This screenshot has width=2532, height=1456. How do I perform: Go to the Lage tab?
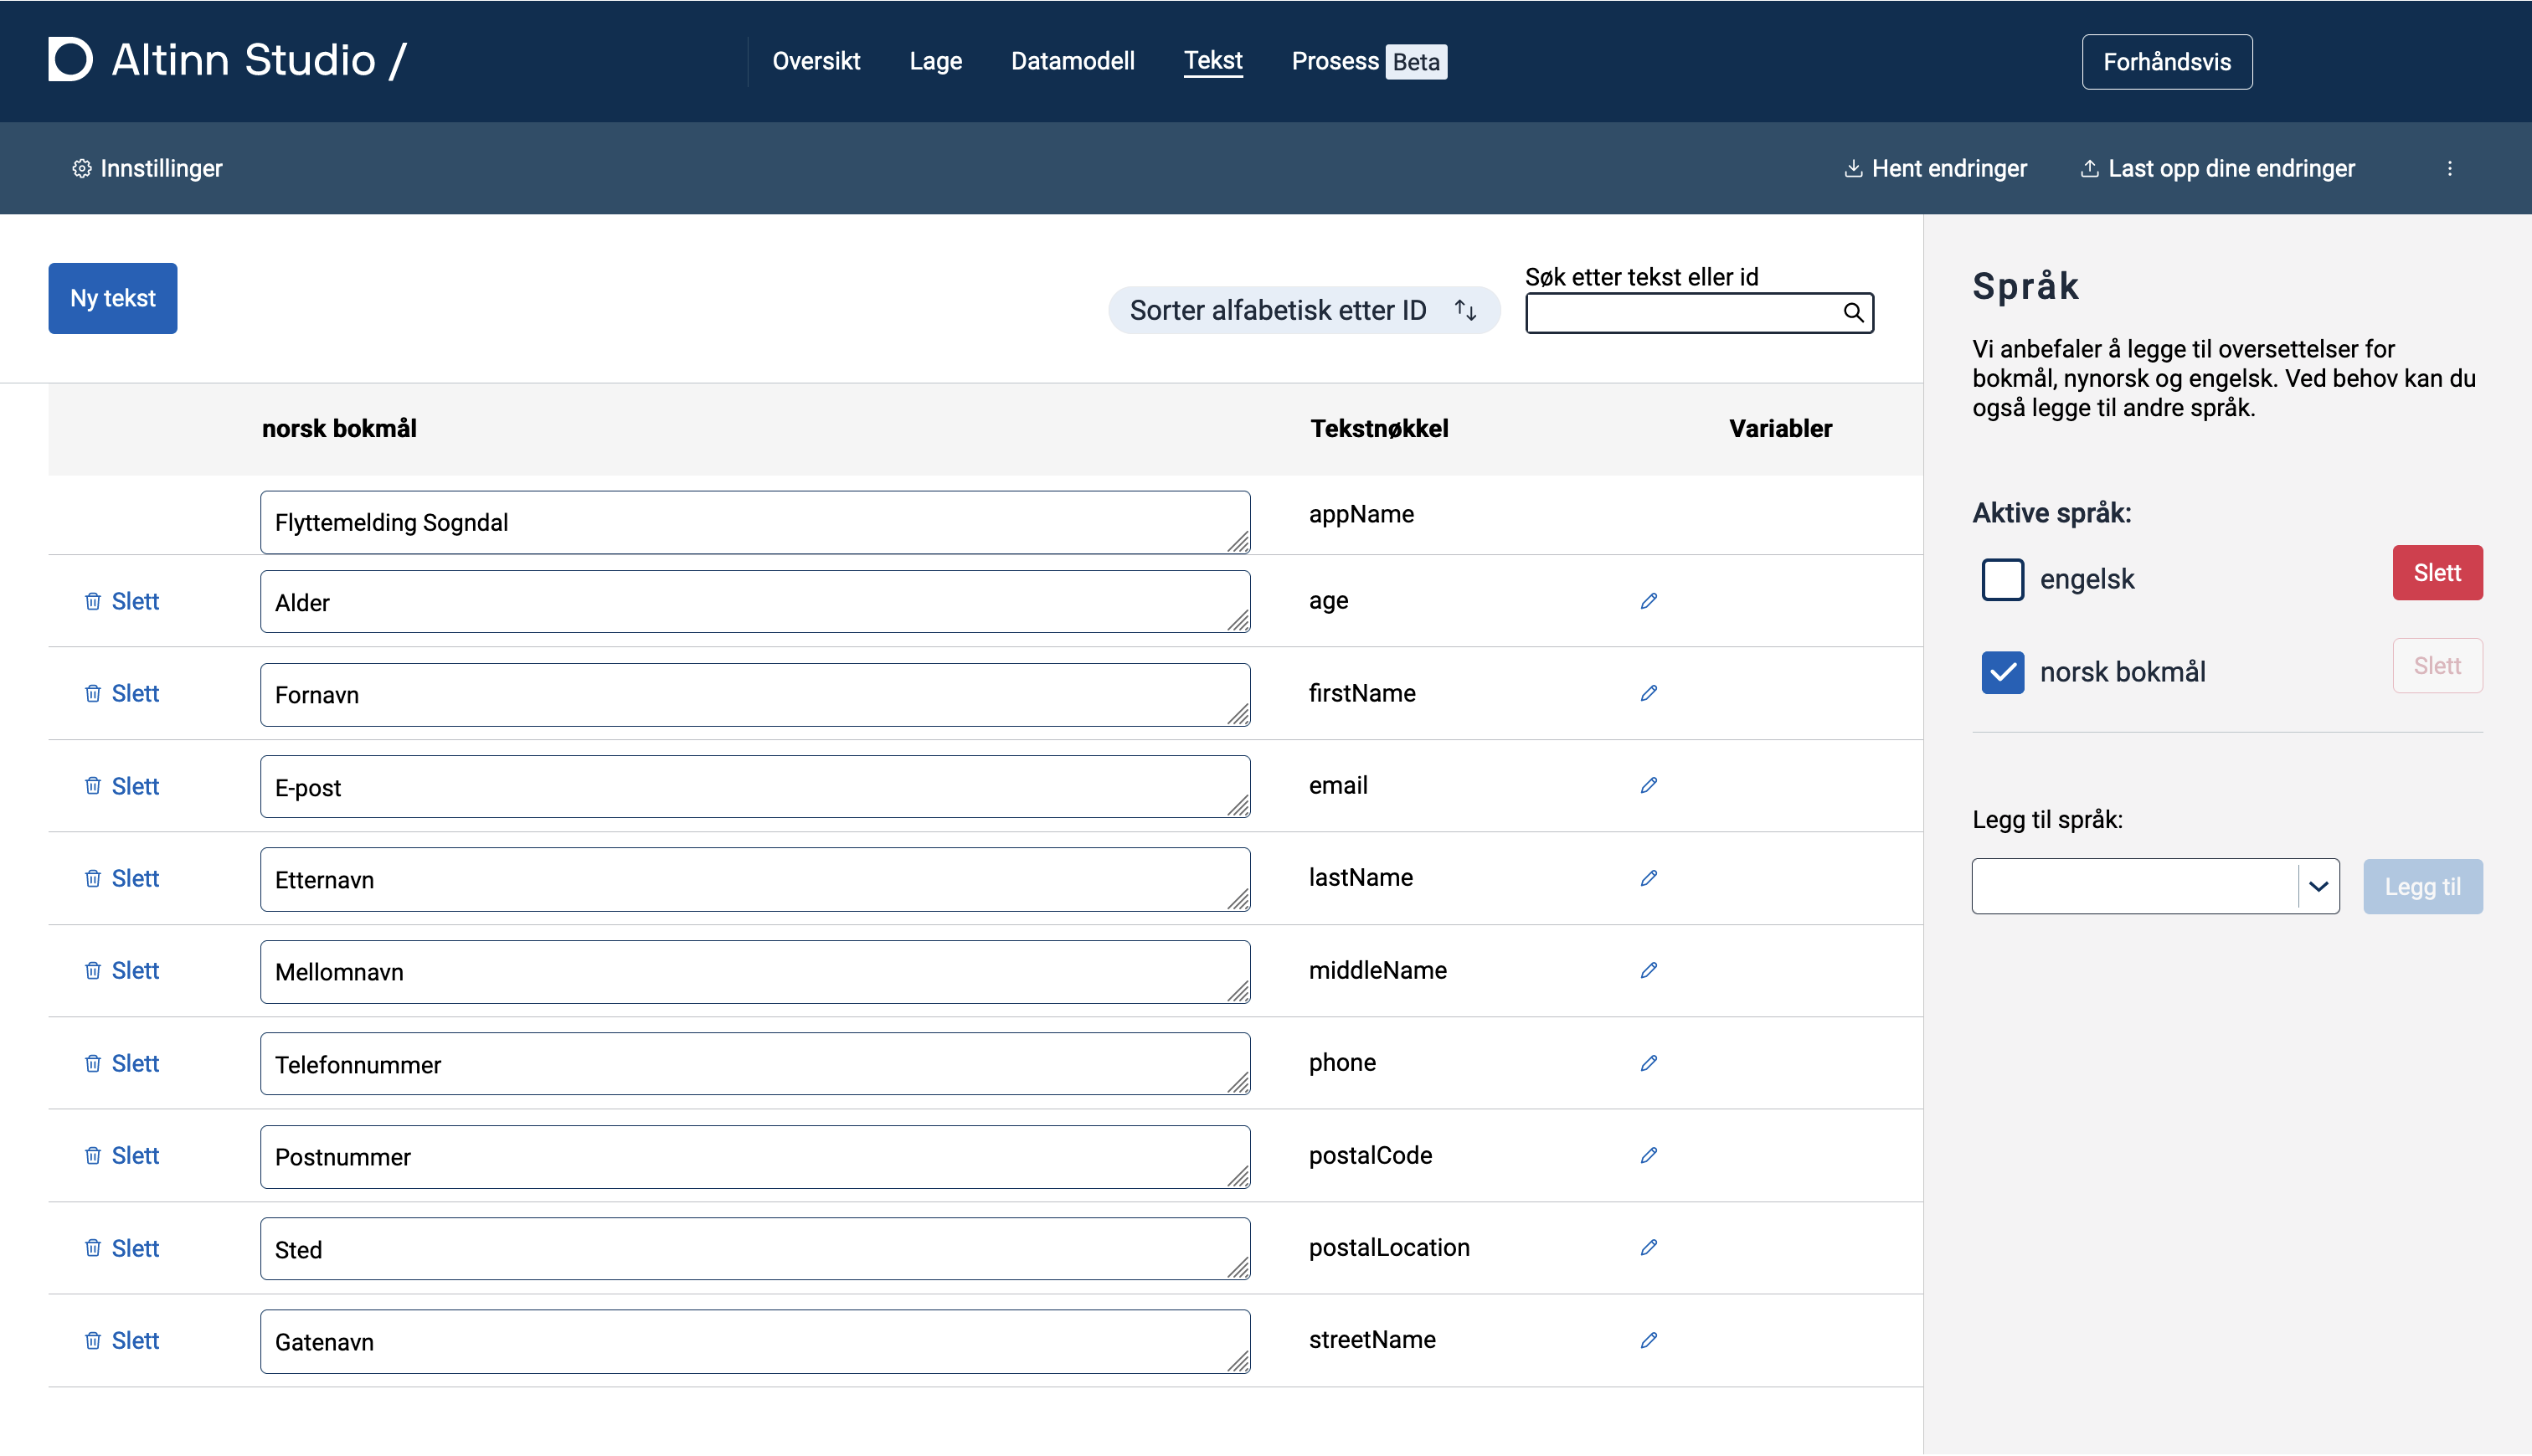(x=935, y=61)
